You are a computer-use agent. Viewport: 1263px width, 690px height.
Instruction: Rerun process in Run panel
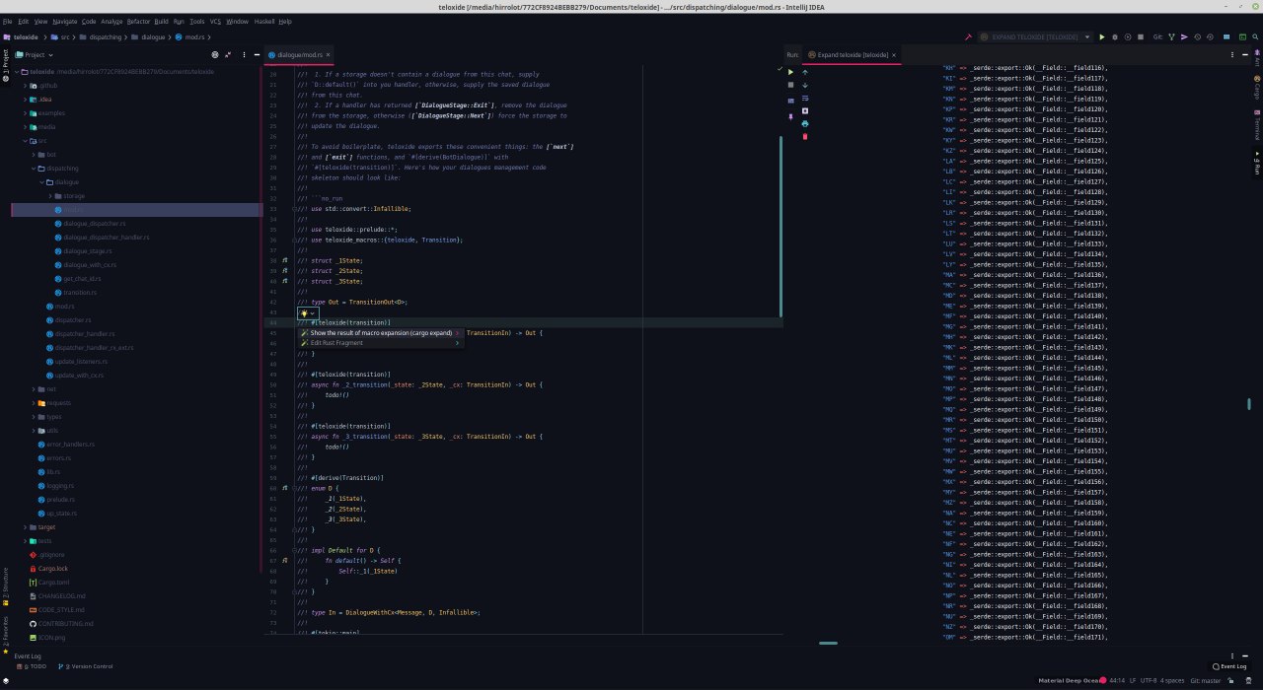coord(790,72)
